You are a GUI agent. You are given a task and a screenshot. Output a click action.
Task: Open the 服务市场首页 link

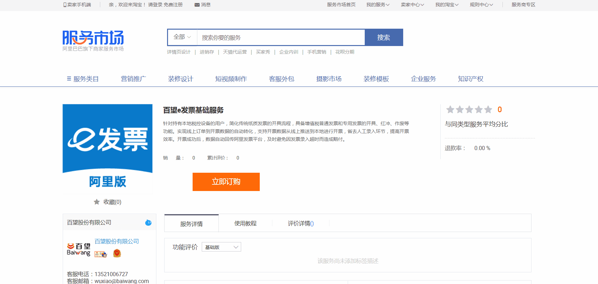pos(341,5)
